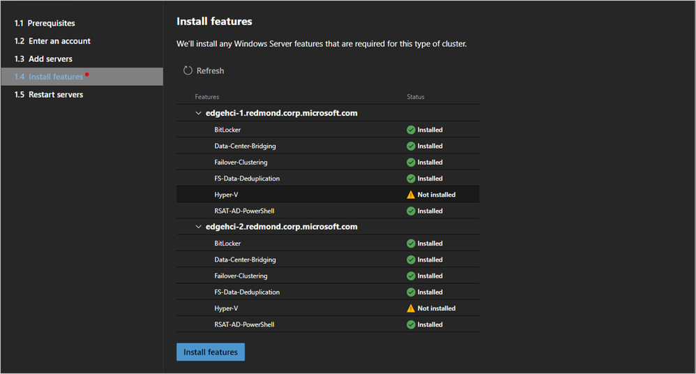Viewport: 696px width, 374px height.
Task: Click green check icon for edgehci-1 BitLocker
Action: [x=411, y=130]
